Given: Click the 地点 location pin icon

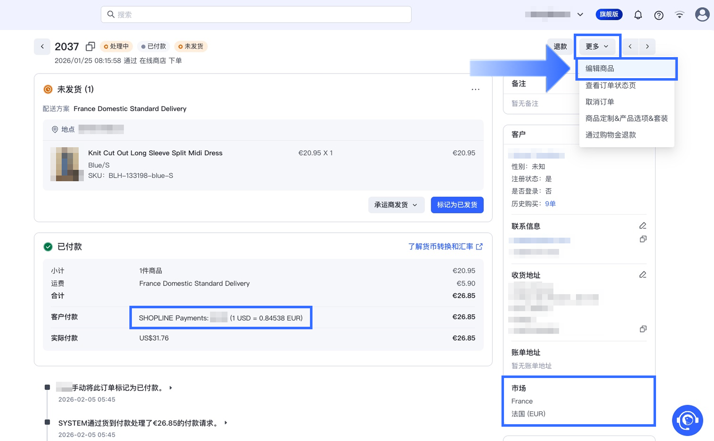Looking at the screenshot, I should click(55, 129).
